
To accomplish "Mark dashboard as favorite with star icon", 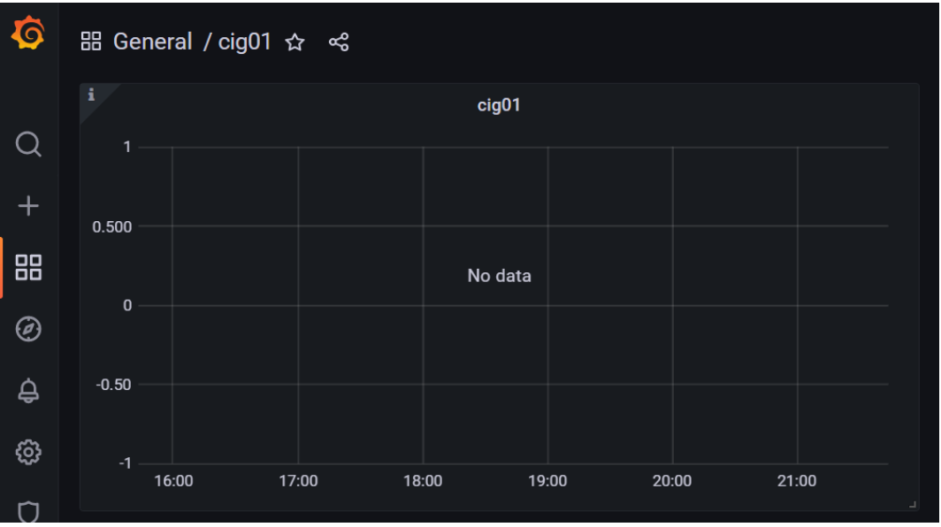I will (x=295, y=42).
